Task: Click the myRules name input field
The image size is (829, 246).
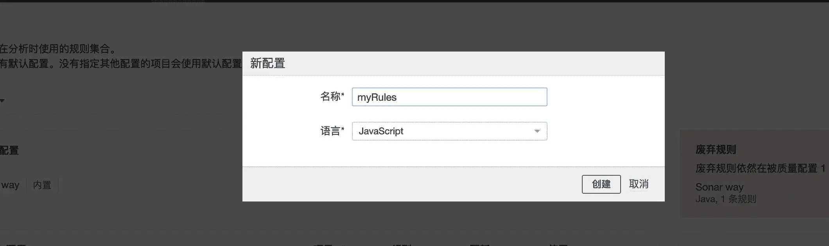Action: [449, 97]
